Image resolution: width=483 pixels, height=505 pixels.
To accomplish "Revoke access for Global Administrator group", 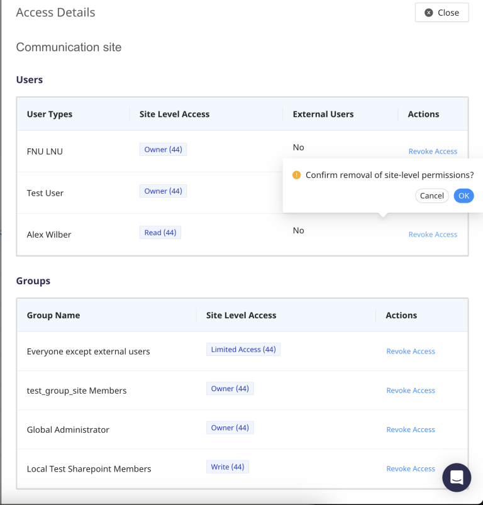I will click(411, 430).
